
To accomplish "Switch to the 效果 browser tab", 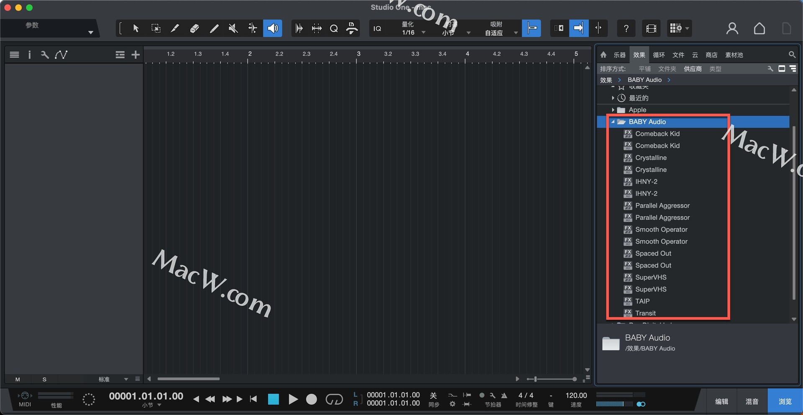I will pos(639,55).
